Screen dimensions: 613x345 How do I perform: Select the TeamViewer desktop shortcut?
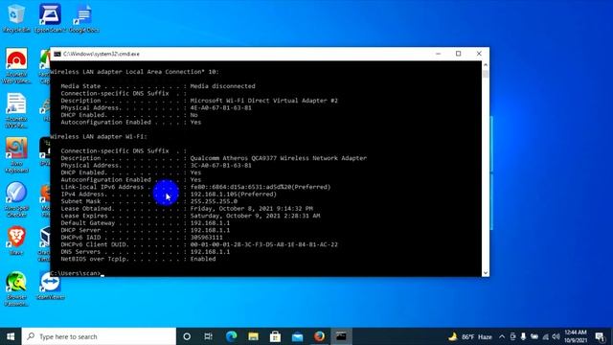(x=50, y=286)
